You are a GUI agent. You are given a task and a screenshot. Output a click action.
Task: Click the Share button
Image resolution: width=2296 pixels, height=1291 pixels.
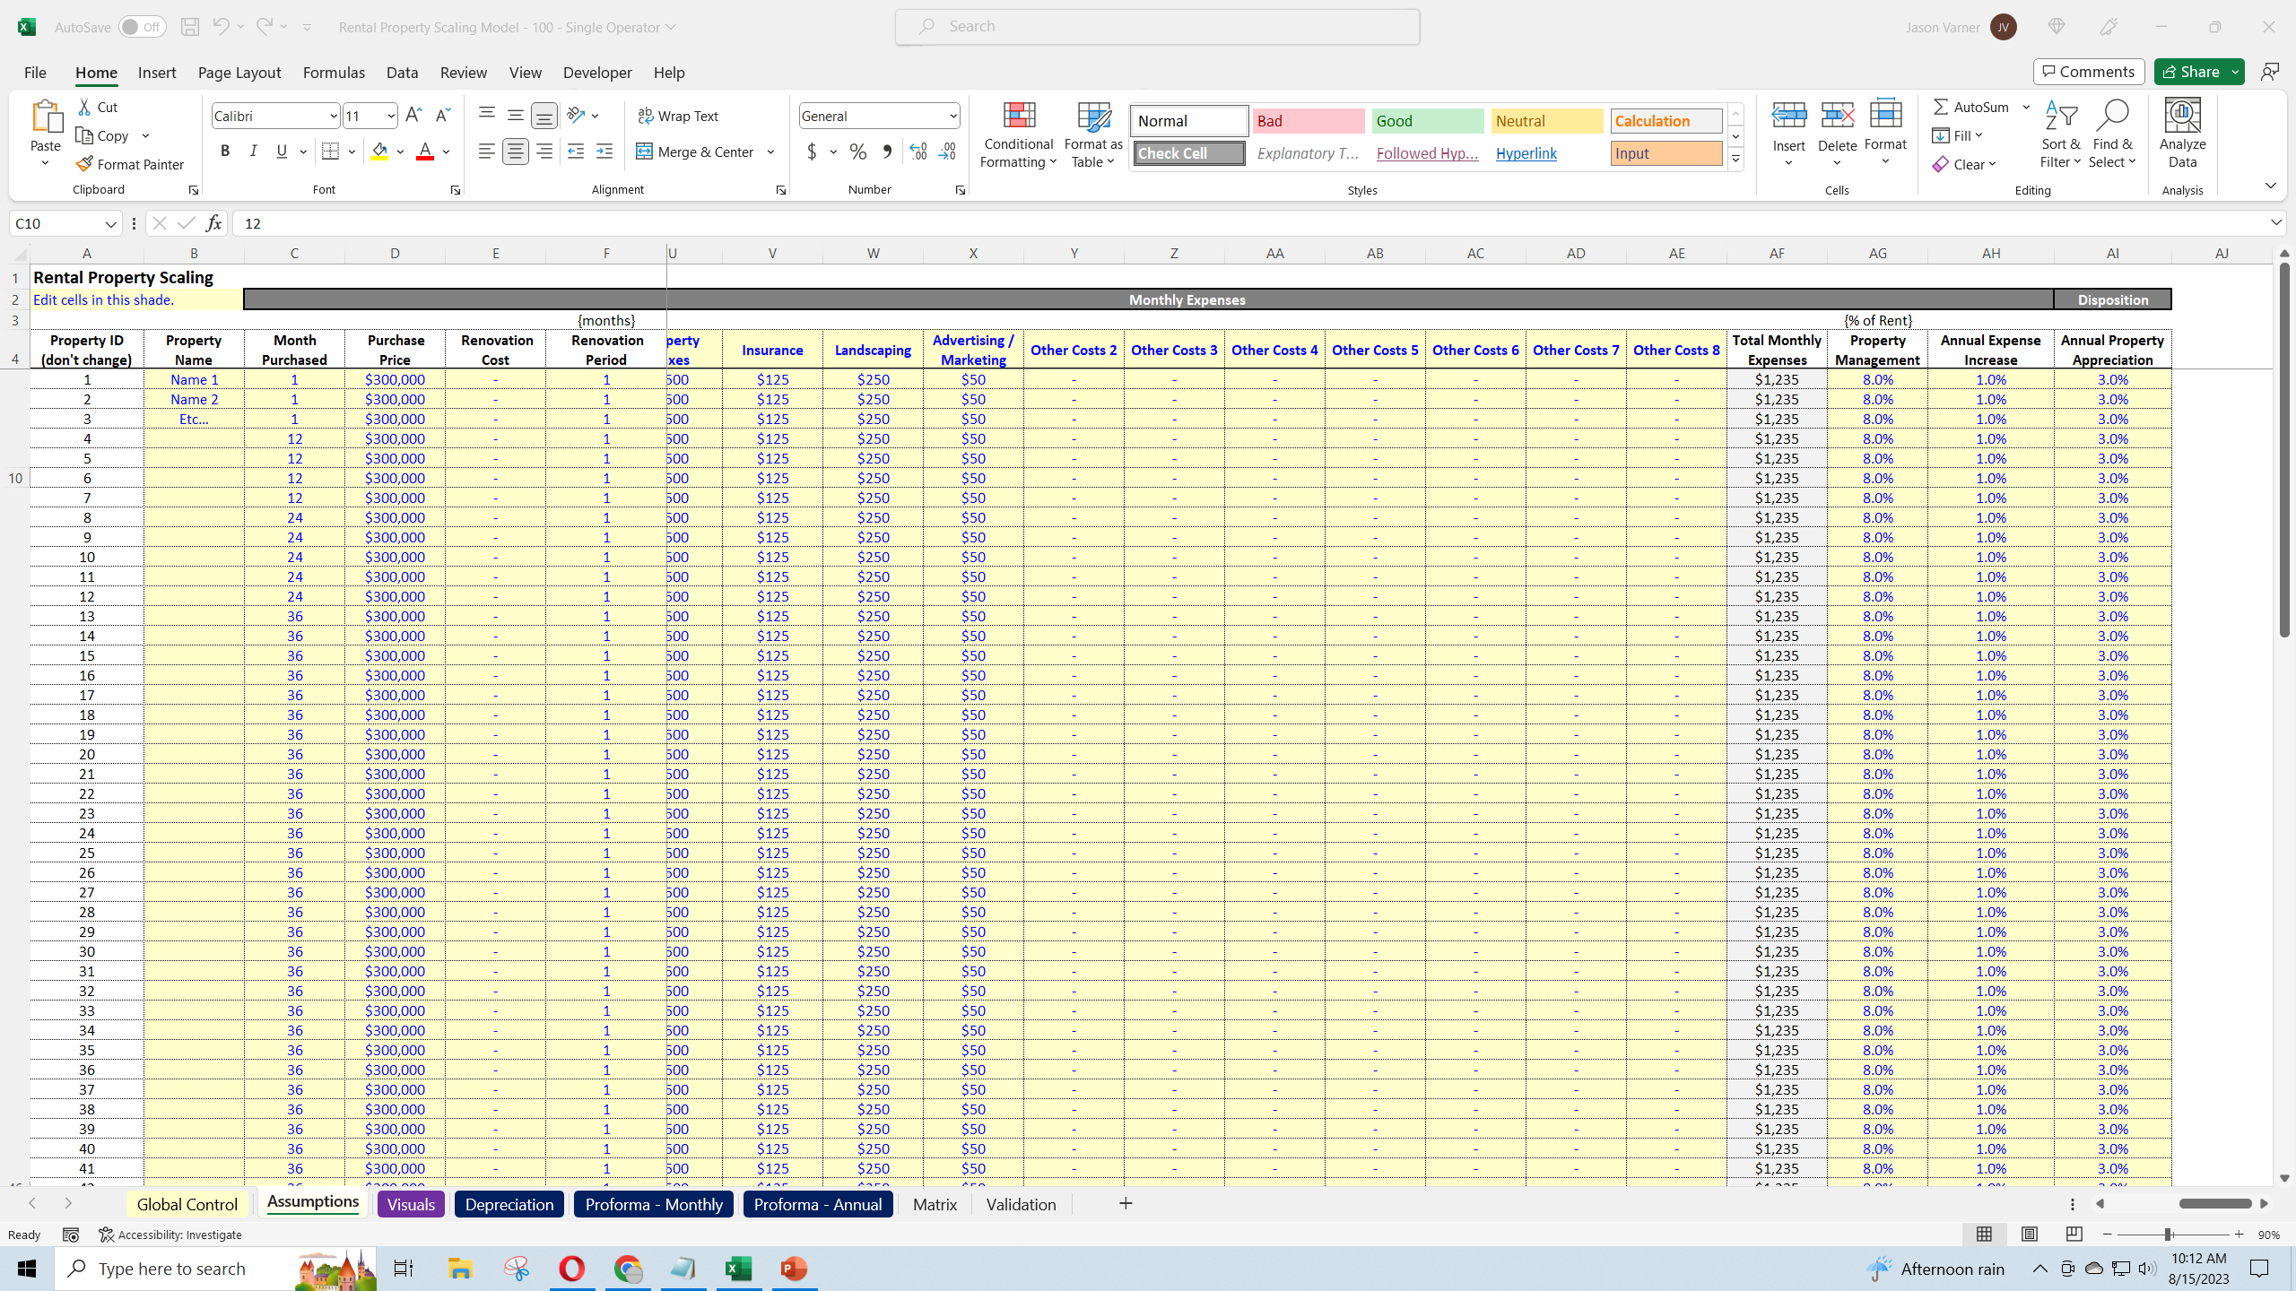pyautogui.click(x=2188, y=72)
